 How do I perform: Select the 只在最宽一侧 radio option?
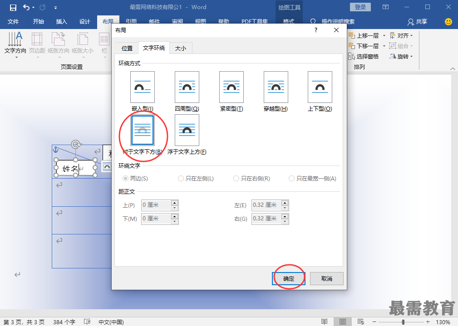313,178
